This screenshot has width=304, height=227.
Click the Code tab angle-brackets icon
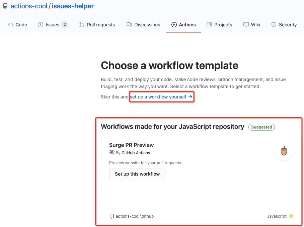click(11, 25)
